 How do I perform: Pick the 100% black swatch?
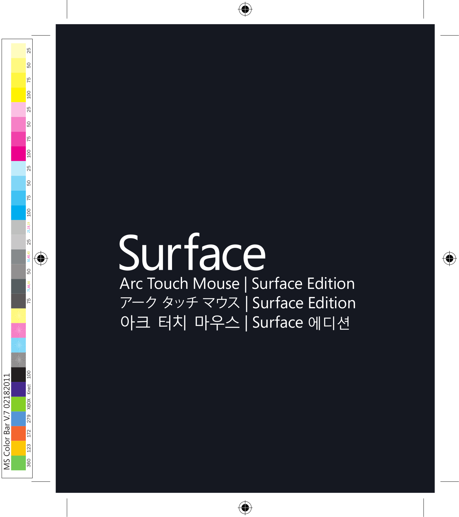(18, 375)
